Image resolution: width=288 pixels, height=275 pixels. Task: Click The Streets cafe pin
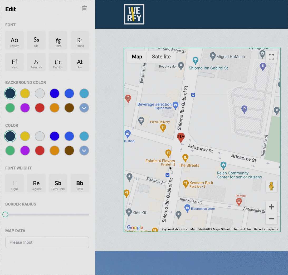[185, 158]
